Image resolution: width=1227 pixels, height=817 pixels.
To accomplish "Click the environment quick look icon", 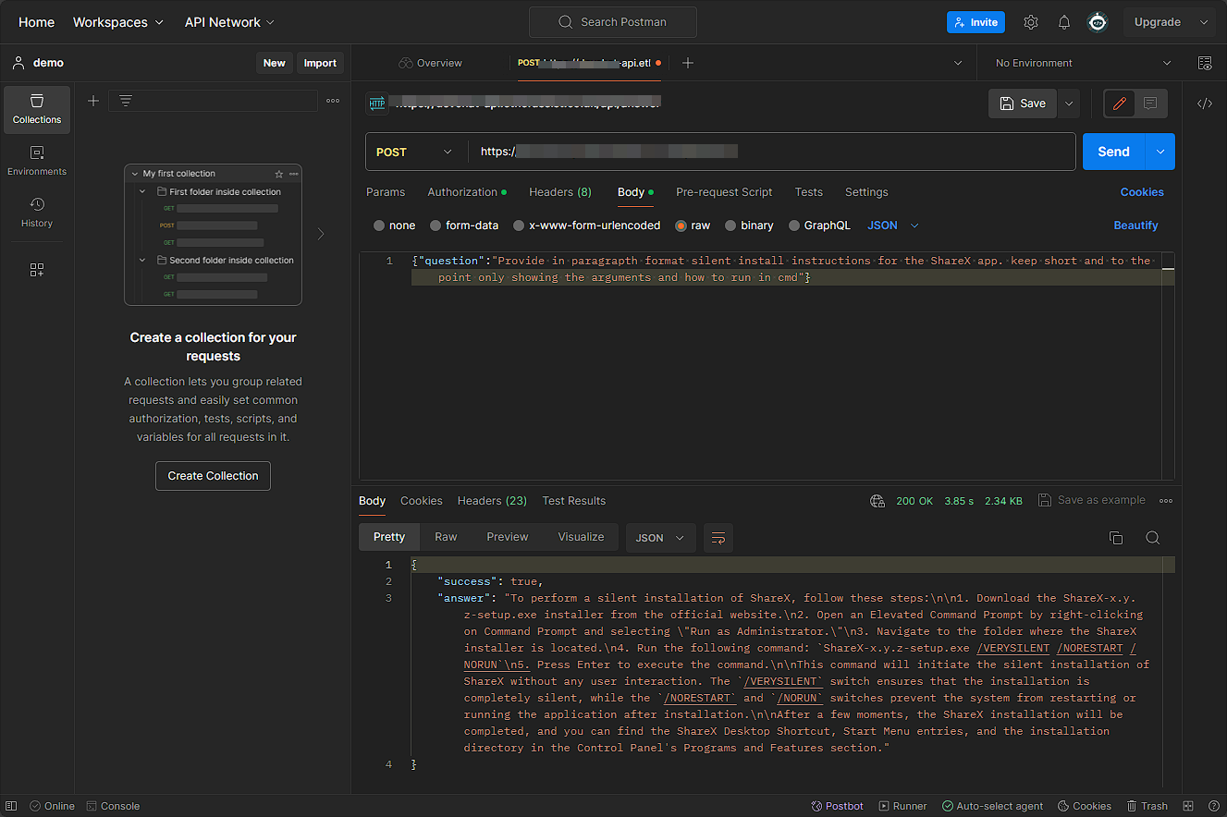I will click(1205, 63).
